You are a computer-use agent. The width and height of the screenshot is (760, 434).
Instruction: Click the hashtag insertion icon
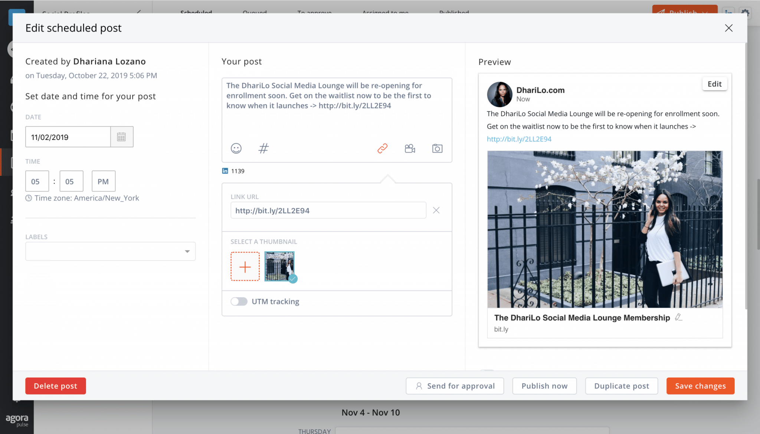coord(263,149)
